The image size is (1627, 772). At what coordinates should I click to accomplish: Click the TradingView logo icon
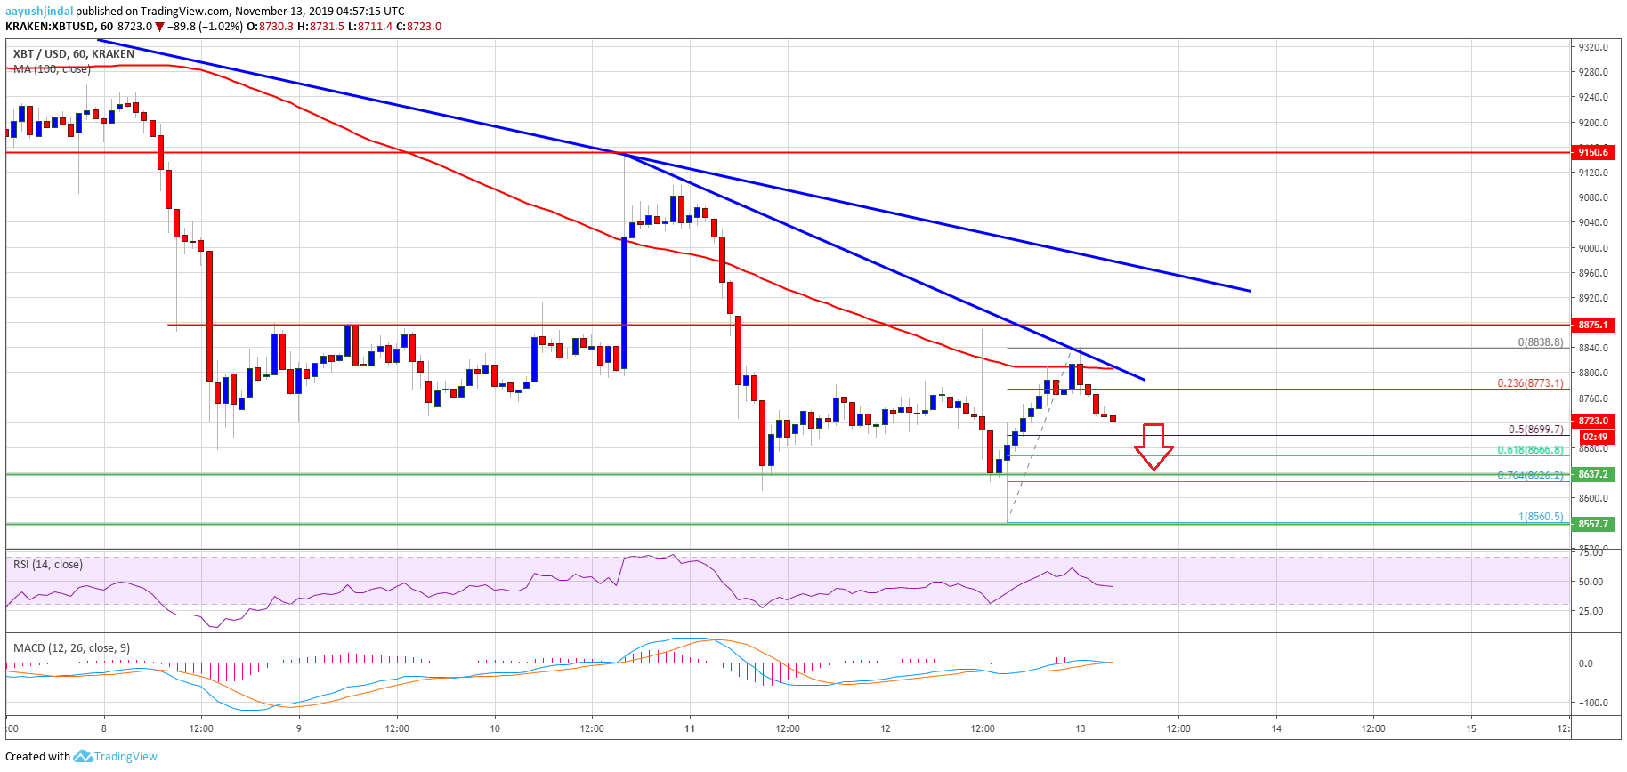(x=83, y=756)
